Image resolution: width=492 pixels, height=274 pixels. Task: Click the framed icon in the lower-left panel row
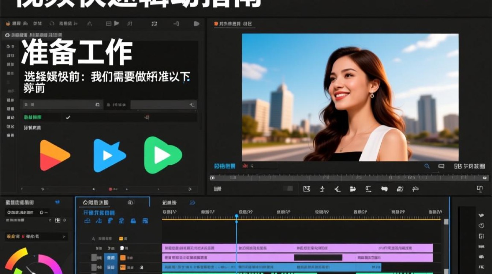[x=57, y=220]
